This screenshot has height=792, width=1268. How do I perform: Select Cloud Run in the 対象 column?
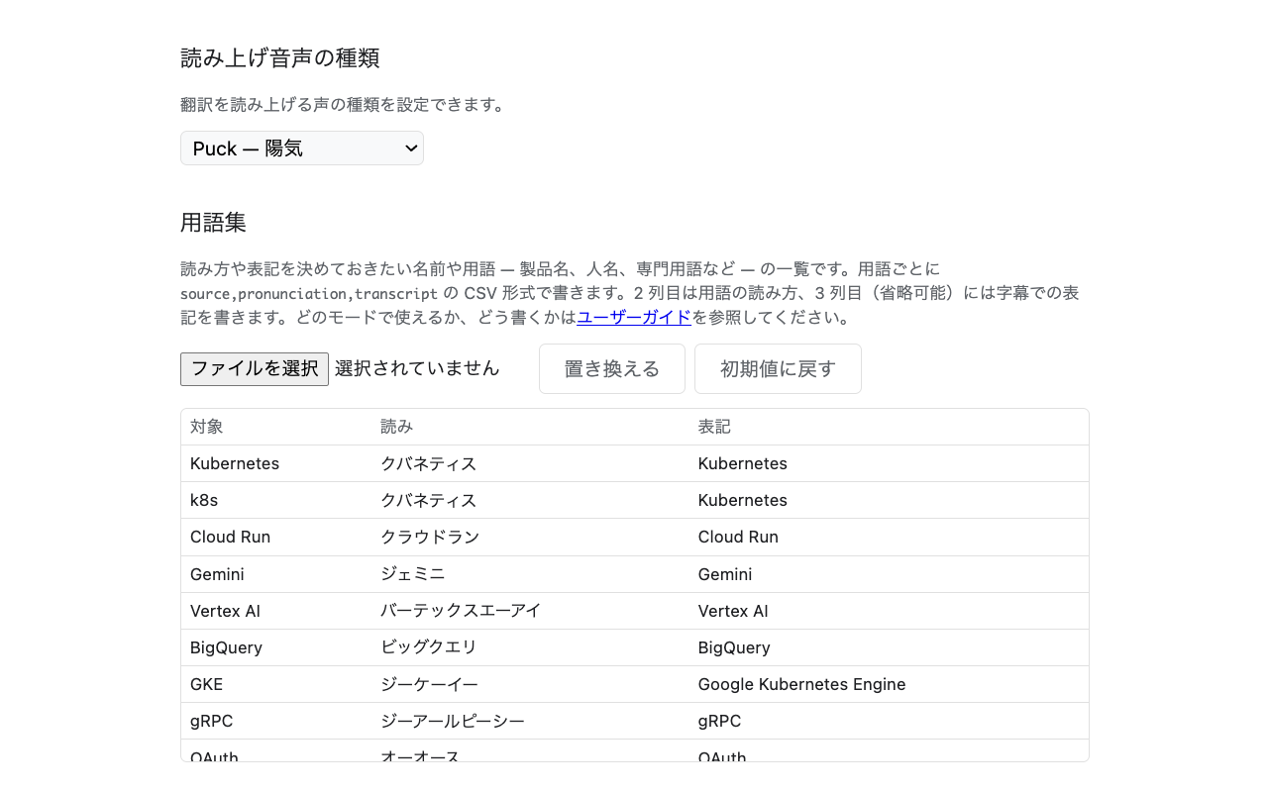click(230, 537)
